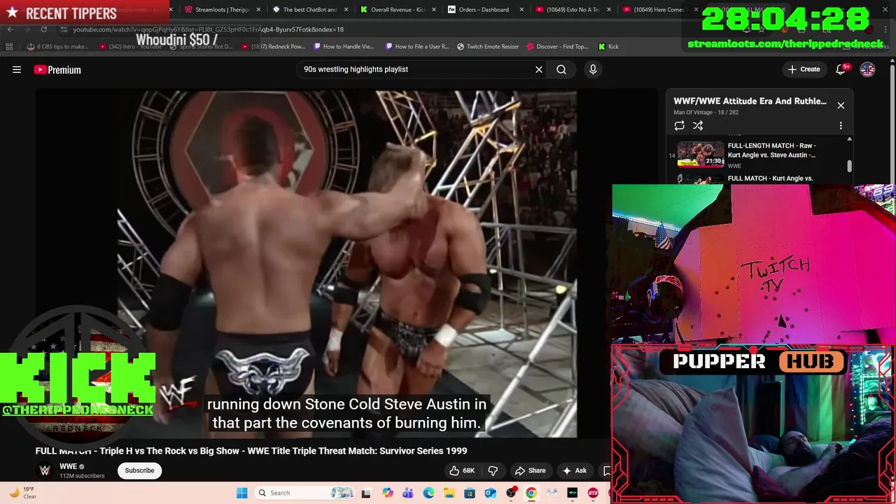The image size is (896, 504).
Task: Open video title Triple H vs The Rock
Action: [251, 451]
